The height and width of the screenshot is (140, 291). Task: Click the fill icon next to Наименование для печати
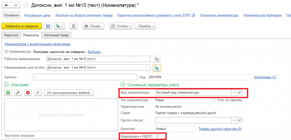(x=157, y=68)
